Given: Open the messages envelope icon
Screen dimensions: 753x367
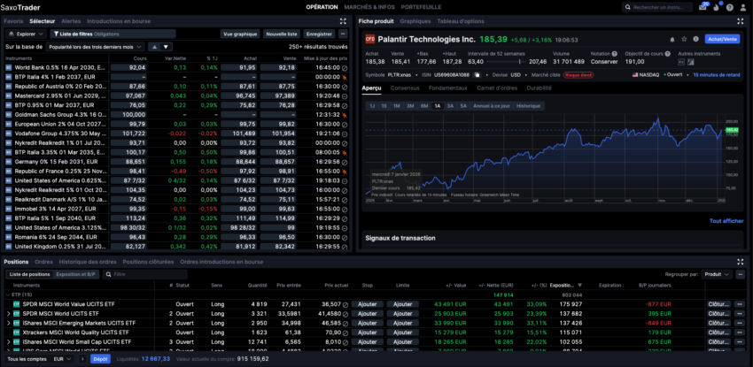Looking at the screenshot, I should pyautogui.click(x=703, y=7).
